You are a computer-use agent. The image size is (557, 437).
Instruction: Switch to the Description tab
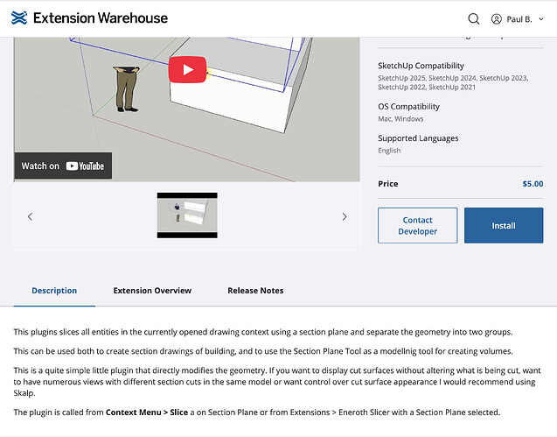54,291
